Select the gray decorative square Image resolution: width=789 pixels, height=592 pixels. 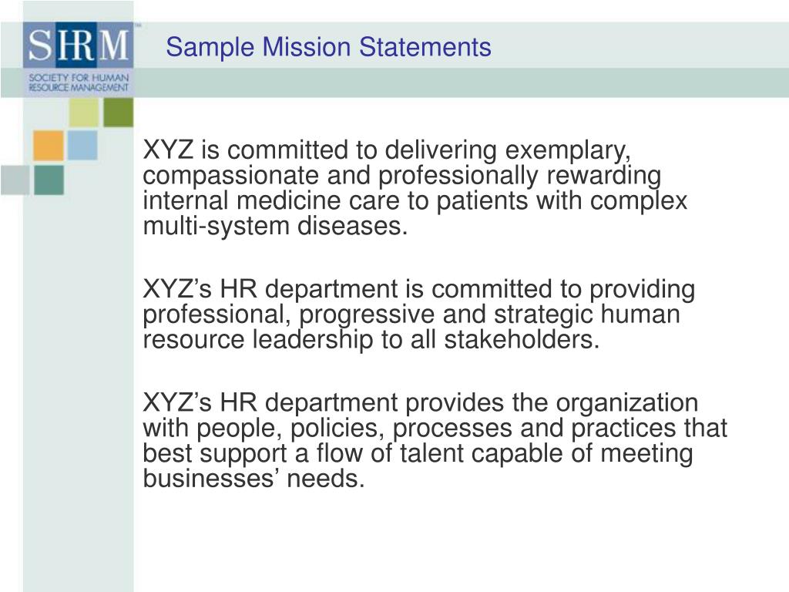pyautogui.click(x=15, y=180)
